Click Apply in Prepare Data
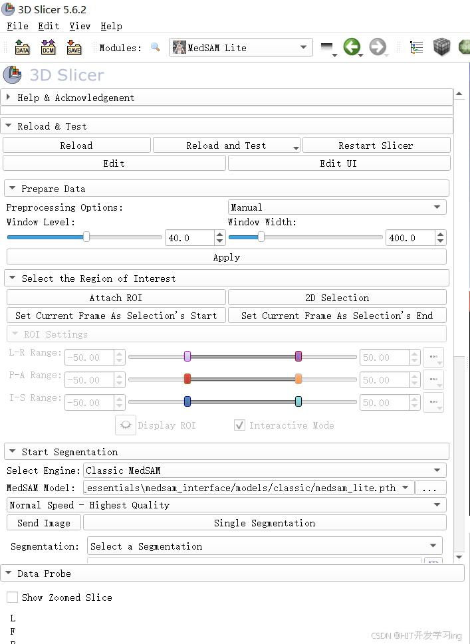This screenshot has width=470, height=644. click(x=227, y=257)
